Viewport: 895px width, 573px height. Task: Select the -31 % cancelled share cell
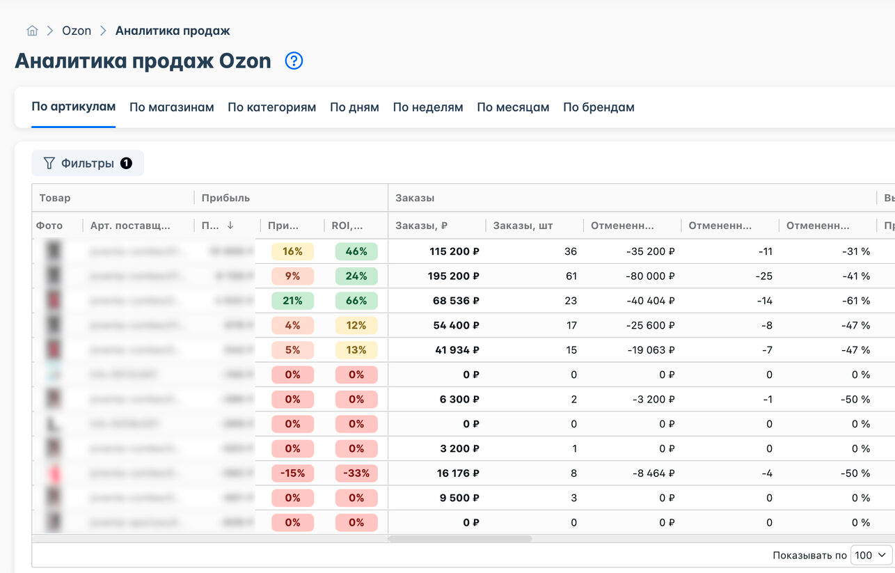[x=828, y=251]
